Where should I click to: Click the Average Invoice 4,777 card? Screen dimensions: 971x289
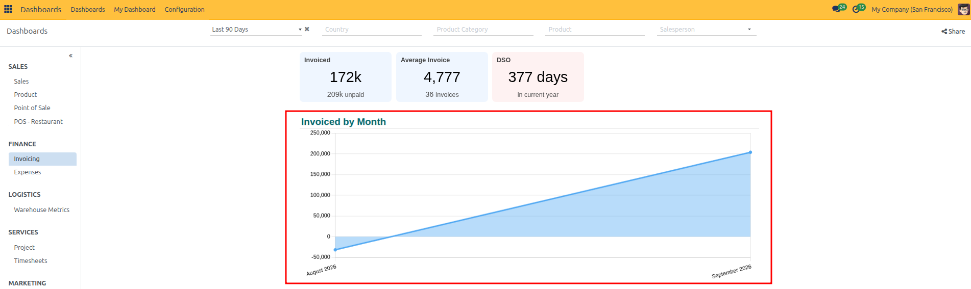tap(442, 77)
